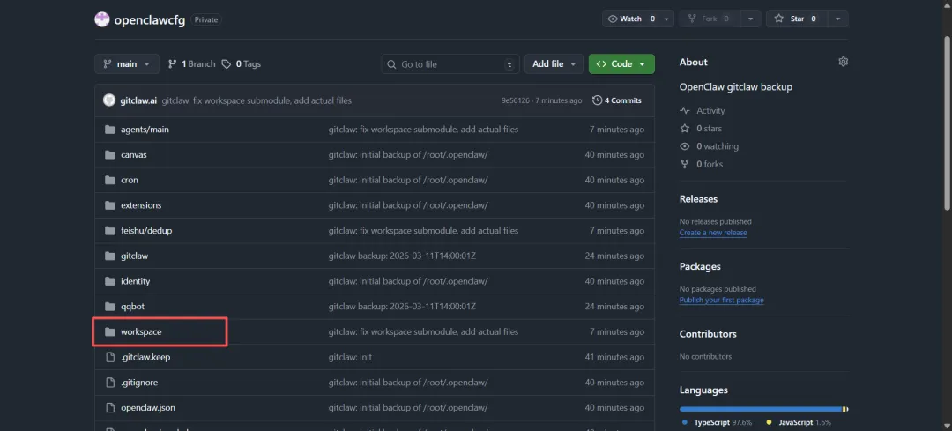The height and width of the screenshot is (431, 952).
Task: Star the openclawcfg repository
Action: (x=796, y=19)
